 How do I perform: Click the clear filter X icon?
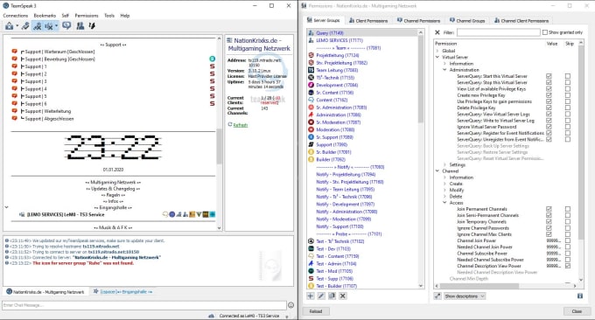pyautogui.click(x=437, y=32)
